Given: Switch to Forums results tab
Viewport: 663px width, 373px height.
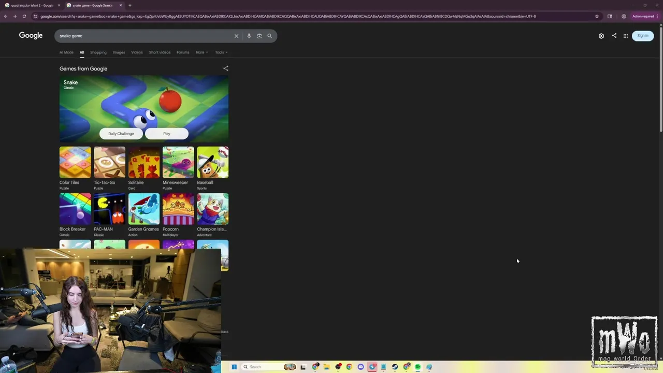Looking at the screenshot, I should click(x=183, y=52).
